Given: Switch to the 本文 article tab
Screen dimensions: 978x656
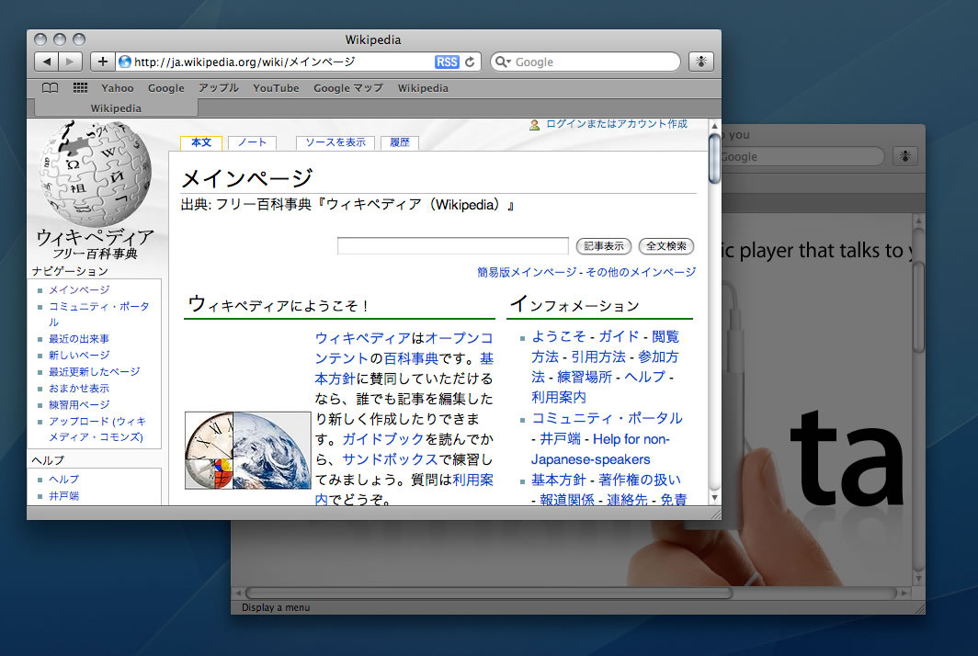Looking at the screenshot, I should tap(200, 142).
